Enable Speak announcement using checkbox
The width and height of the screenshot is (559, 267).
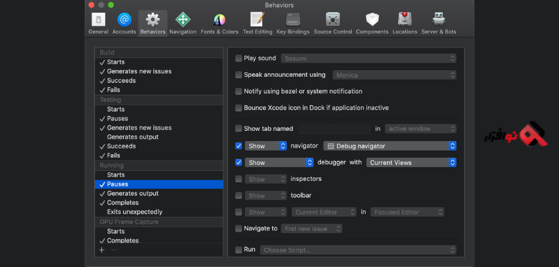click(239, 75)
